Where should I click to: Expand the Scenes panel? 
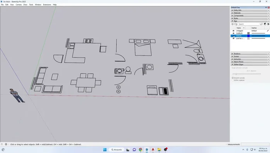250,56
